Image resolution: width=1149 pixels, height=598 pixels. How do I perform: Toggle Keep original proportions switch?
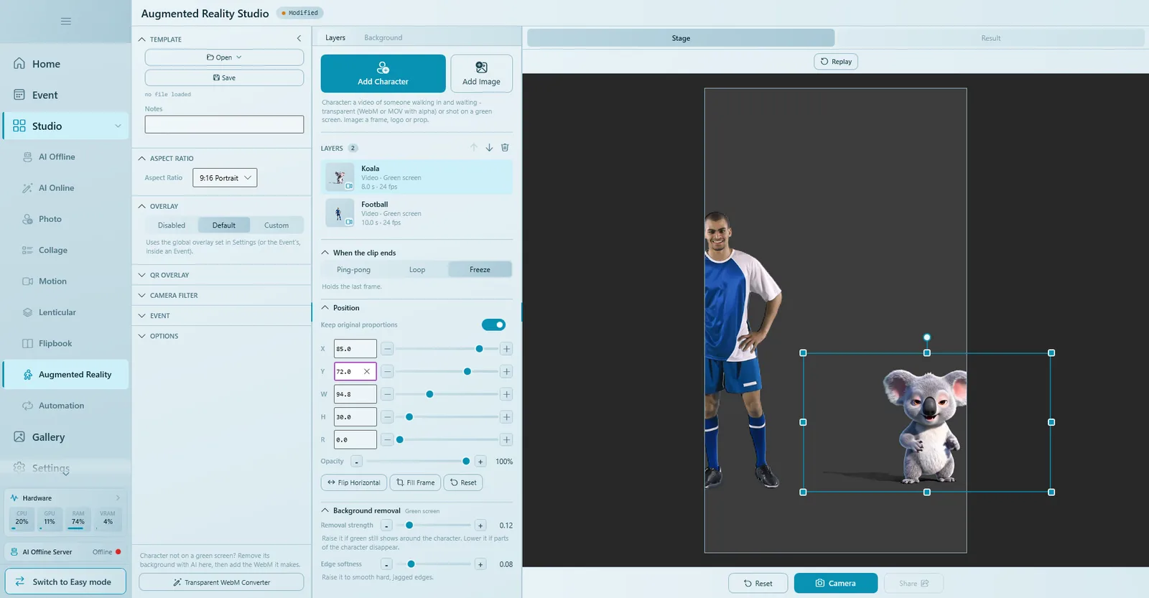[493, 324]
